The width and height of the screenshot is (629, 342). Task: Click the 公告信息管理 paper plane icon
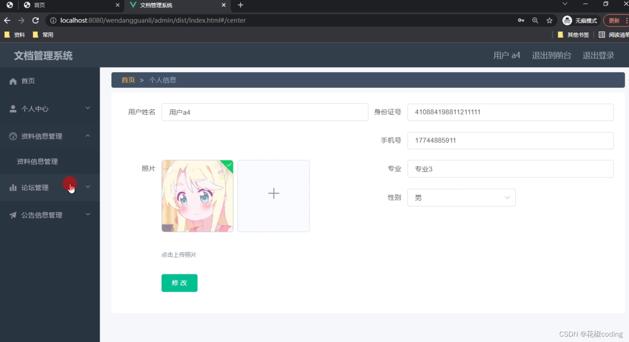coord(13,215)
